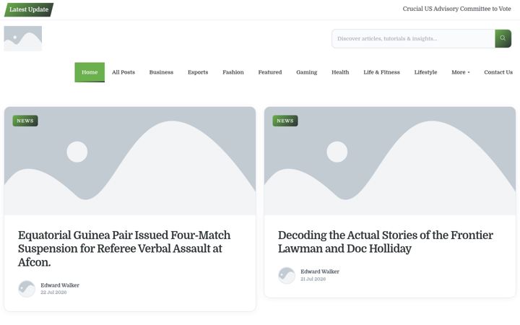Open the Equatorial Guinea article thumbnail image
This screenshot has width=520, height=325.
pyautogui.click(x=130, y=161)
